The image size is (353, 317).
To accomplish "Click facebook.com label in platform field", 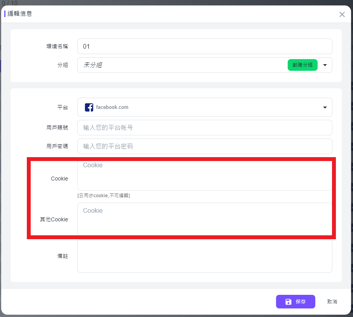I will pos(112,107).
